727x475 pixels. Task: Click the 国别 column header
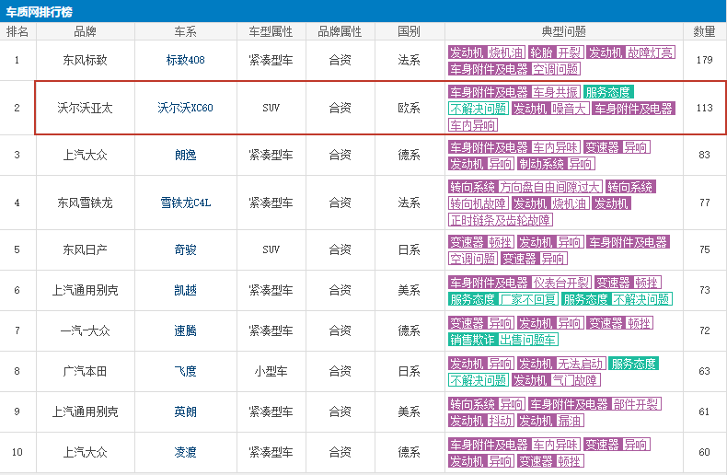[x=409, y=31]
